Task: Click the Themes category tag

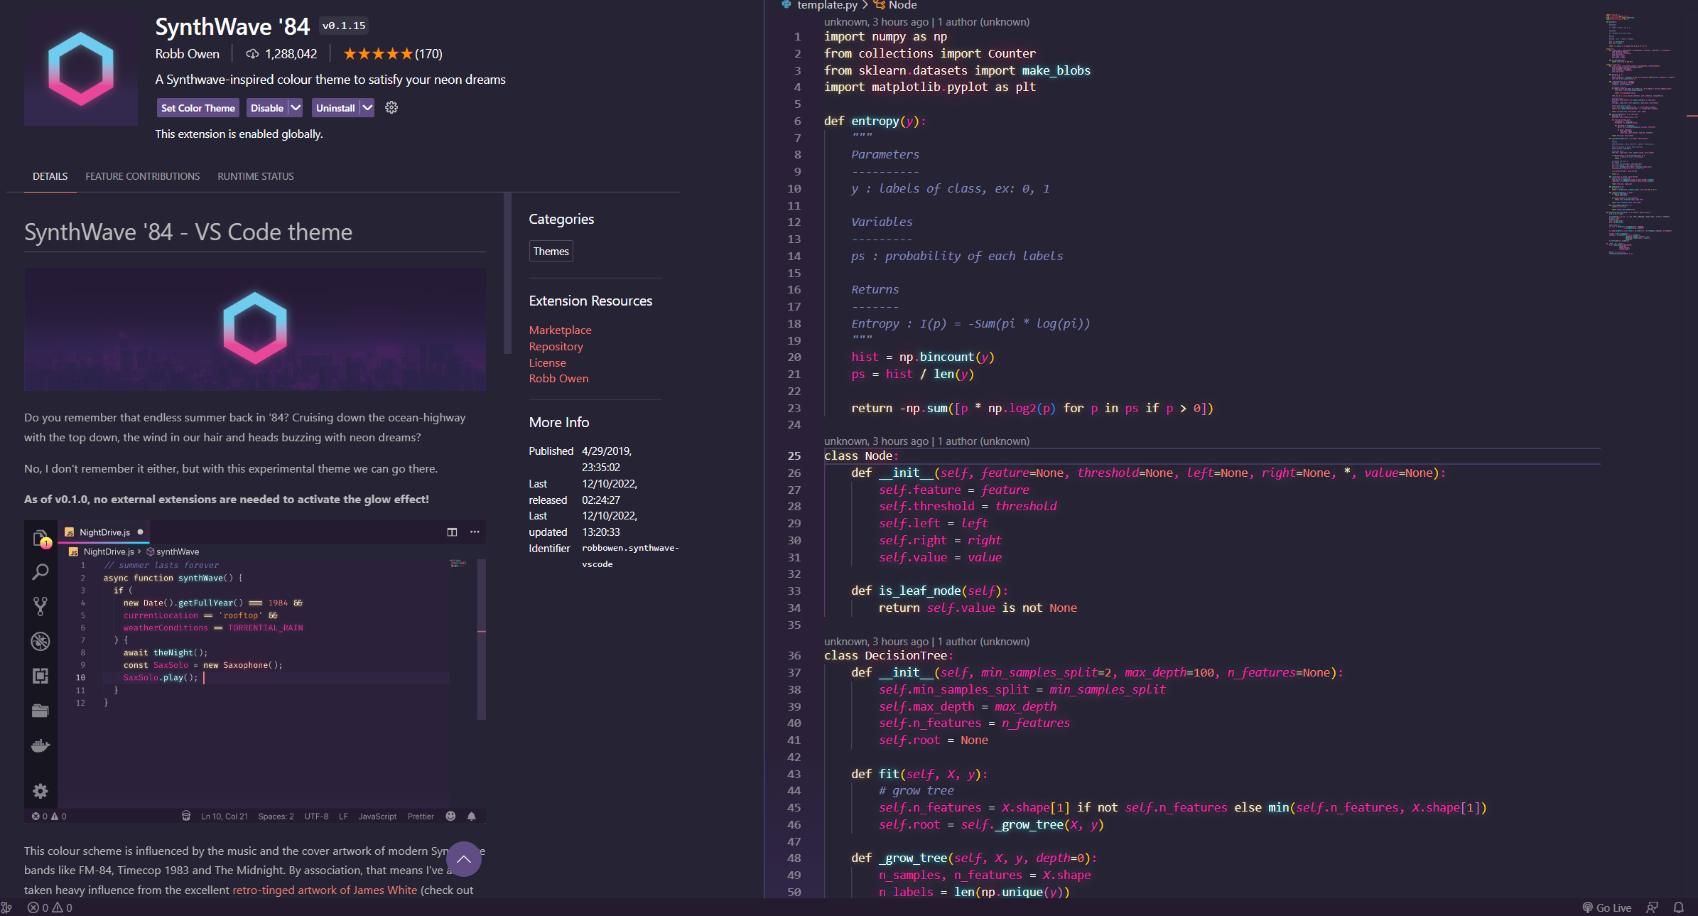Action: pos(551,251)
